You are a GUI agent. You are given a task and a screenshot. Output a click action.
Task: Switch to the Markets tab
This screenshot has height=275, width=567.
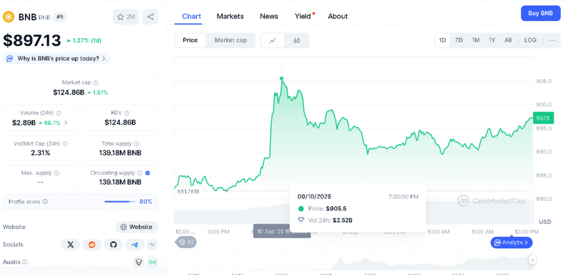click(x=230, y=16)
